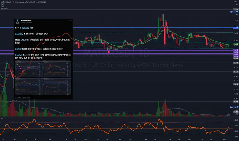
Task: Click the Low 0.317 price label
Action: click(234, 107)
